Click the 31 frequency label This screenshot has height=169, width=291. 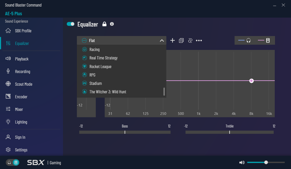coord(110,114)
